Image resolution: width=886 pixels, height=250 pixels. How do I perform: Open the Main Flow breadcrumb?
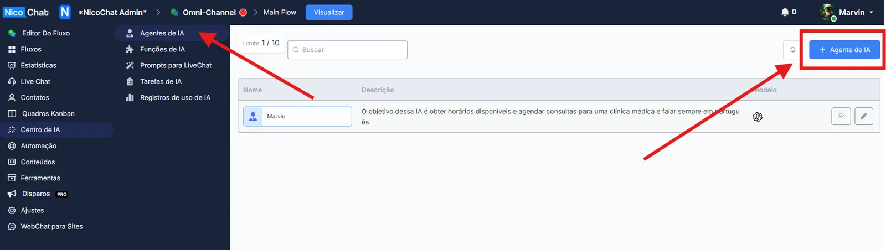click(280, 12)
